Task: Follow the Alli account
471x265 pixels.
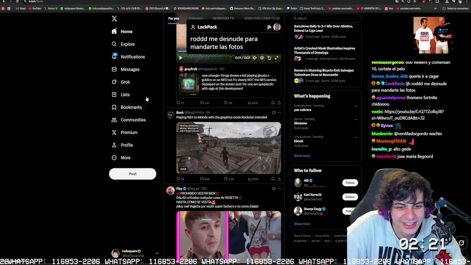Action: pos(350,183)
